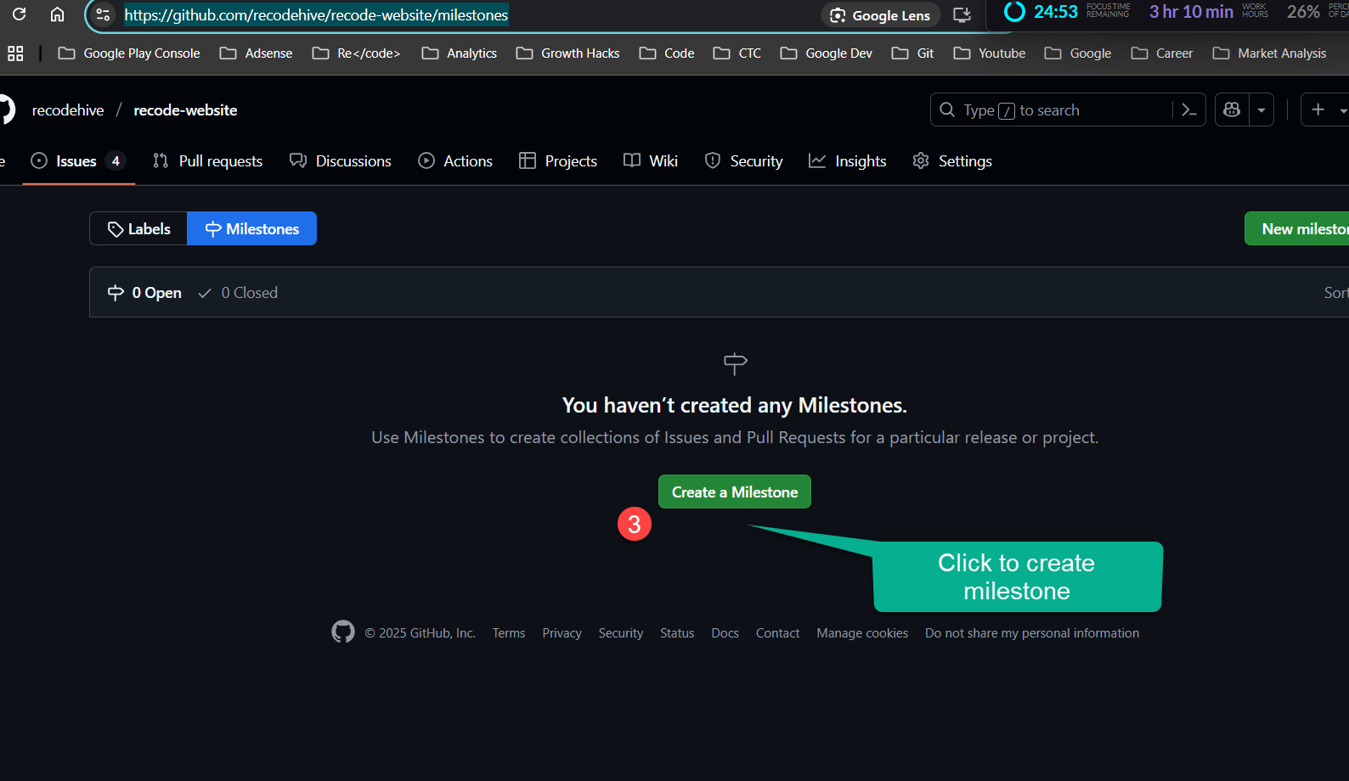
Task: Switch to the Settings tab
Action: pos(952,161)
